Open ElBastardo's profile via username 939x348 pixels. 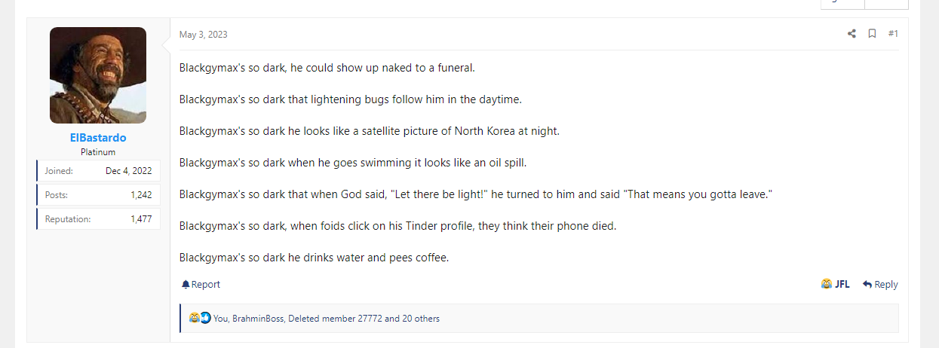tap(98, 138)
